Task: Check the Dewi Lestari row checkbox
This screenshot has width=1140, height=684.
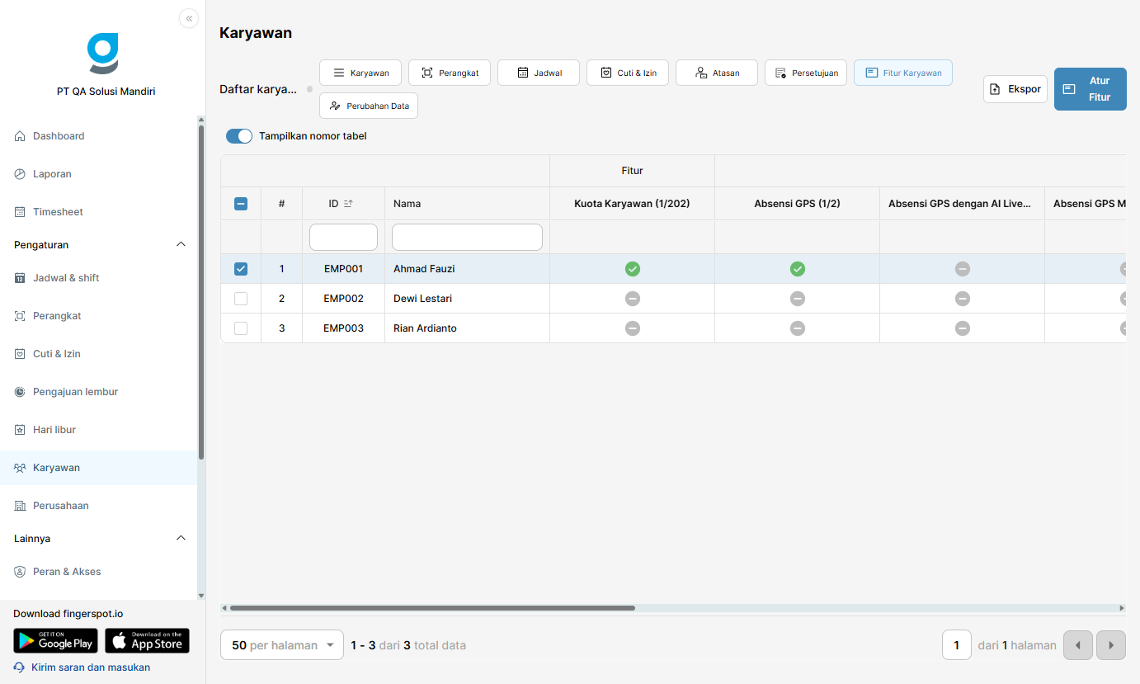Action: coord(241,299)
